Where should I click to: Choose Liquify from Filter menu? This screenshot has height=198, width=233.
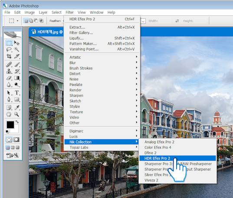(x=102, y=38)
